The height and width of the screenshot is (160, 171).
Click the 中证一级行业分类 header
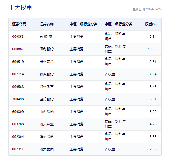pyautogui.click(x=83, y=24)
